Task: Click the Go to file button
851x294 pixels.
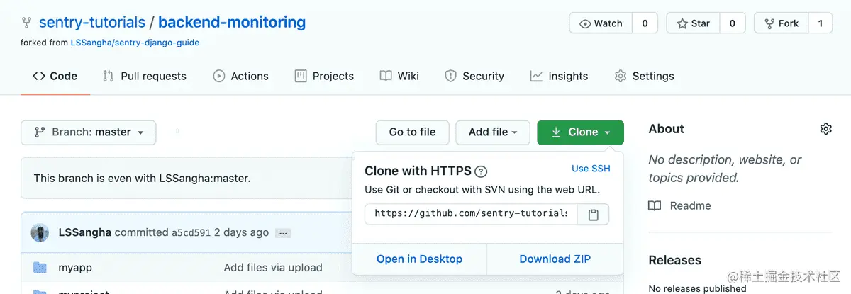Action: [x=412, y=132]
